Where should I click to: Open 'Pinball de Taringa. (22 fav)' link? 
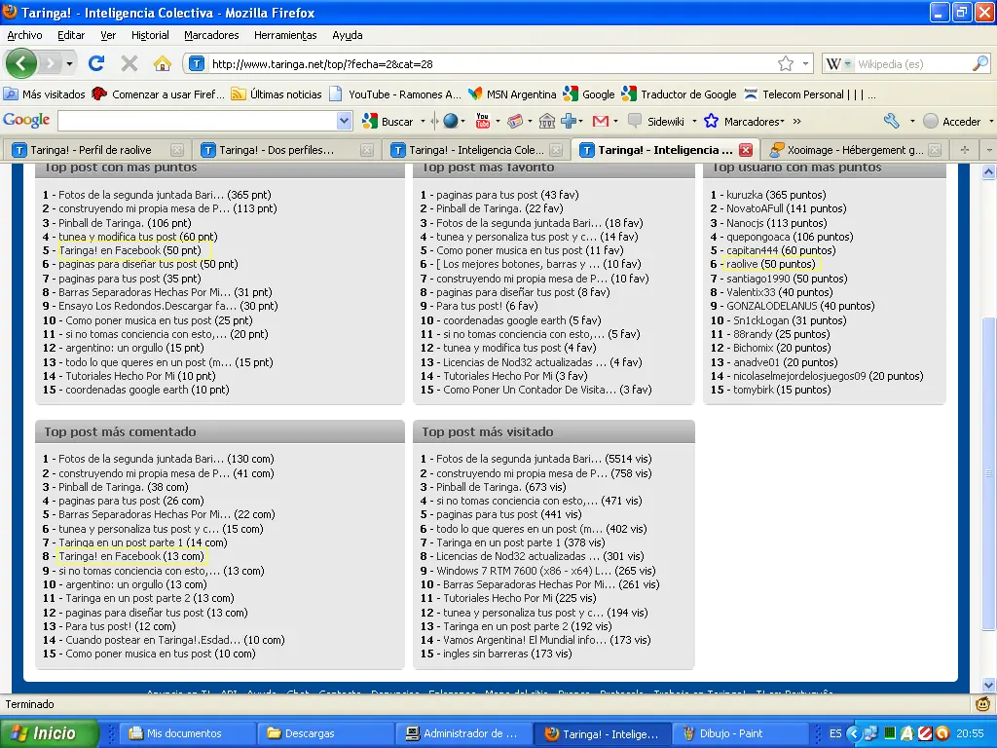click(x=499, y=208)
